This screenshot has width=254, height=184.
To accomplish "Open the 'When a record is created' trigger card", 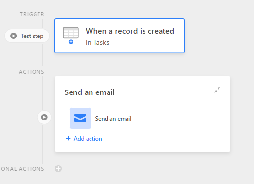I will 120,36.
